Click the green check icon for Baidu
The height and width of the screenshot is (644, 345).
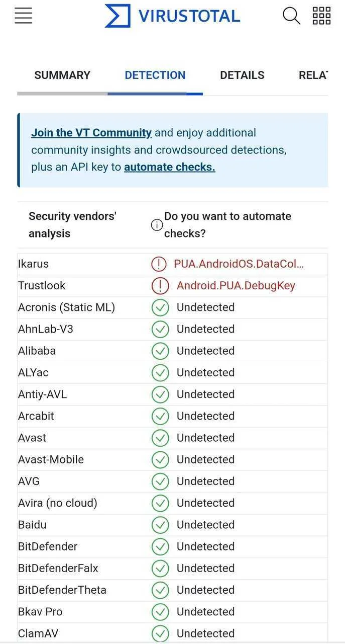[160, 525]
